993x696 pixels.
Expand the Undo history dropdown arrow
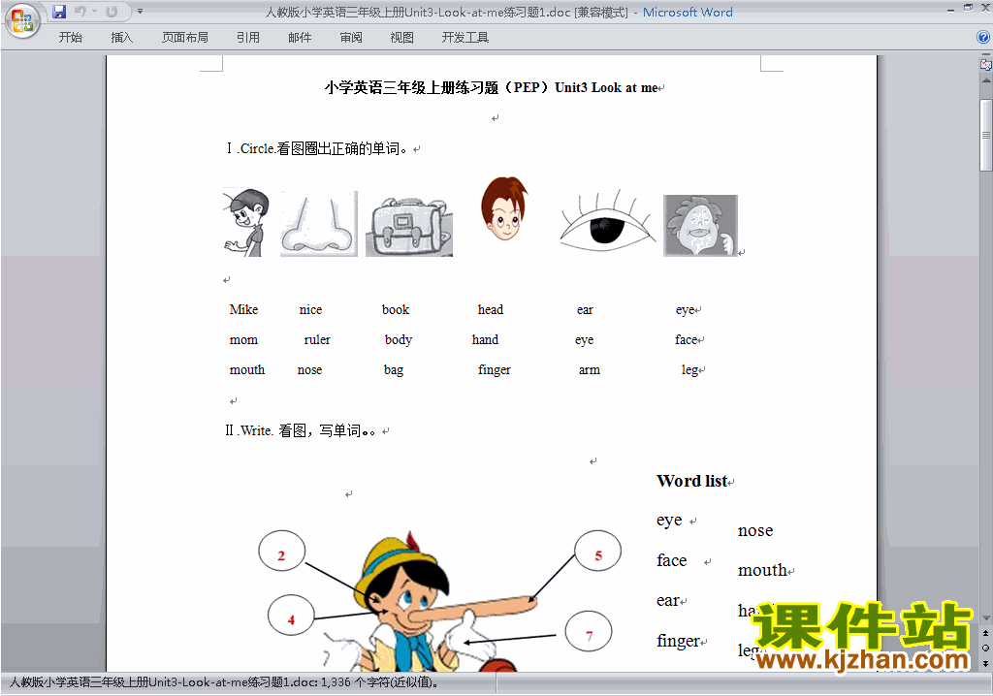tap(94, 12)
